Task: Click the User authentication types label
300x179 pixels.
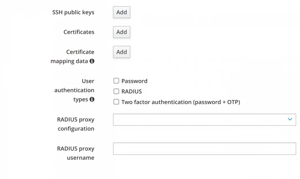Action: pyautogui.click(x=74, y=90)
